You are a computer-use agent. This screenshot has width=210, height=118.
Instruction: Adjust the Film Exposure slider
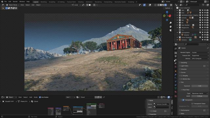(199, 86)
